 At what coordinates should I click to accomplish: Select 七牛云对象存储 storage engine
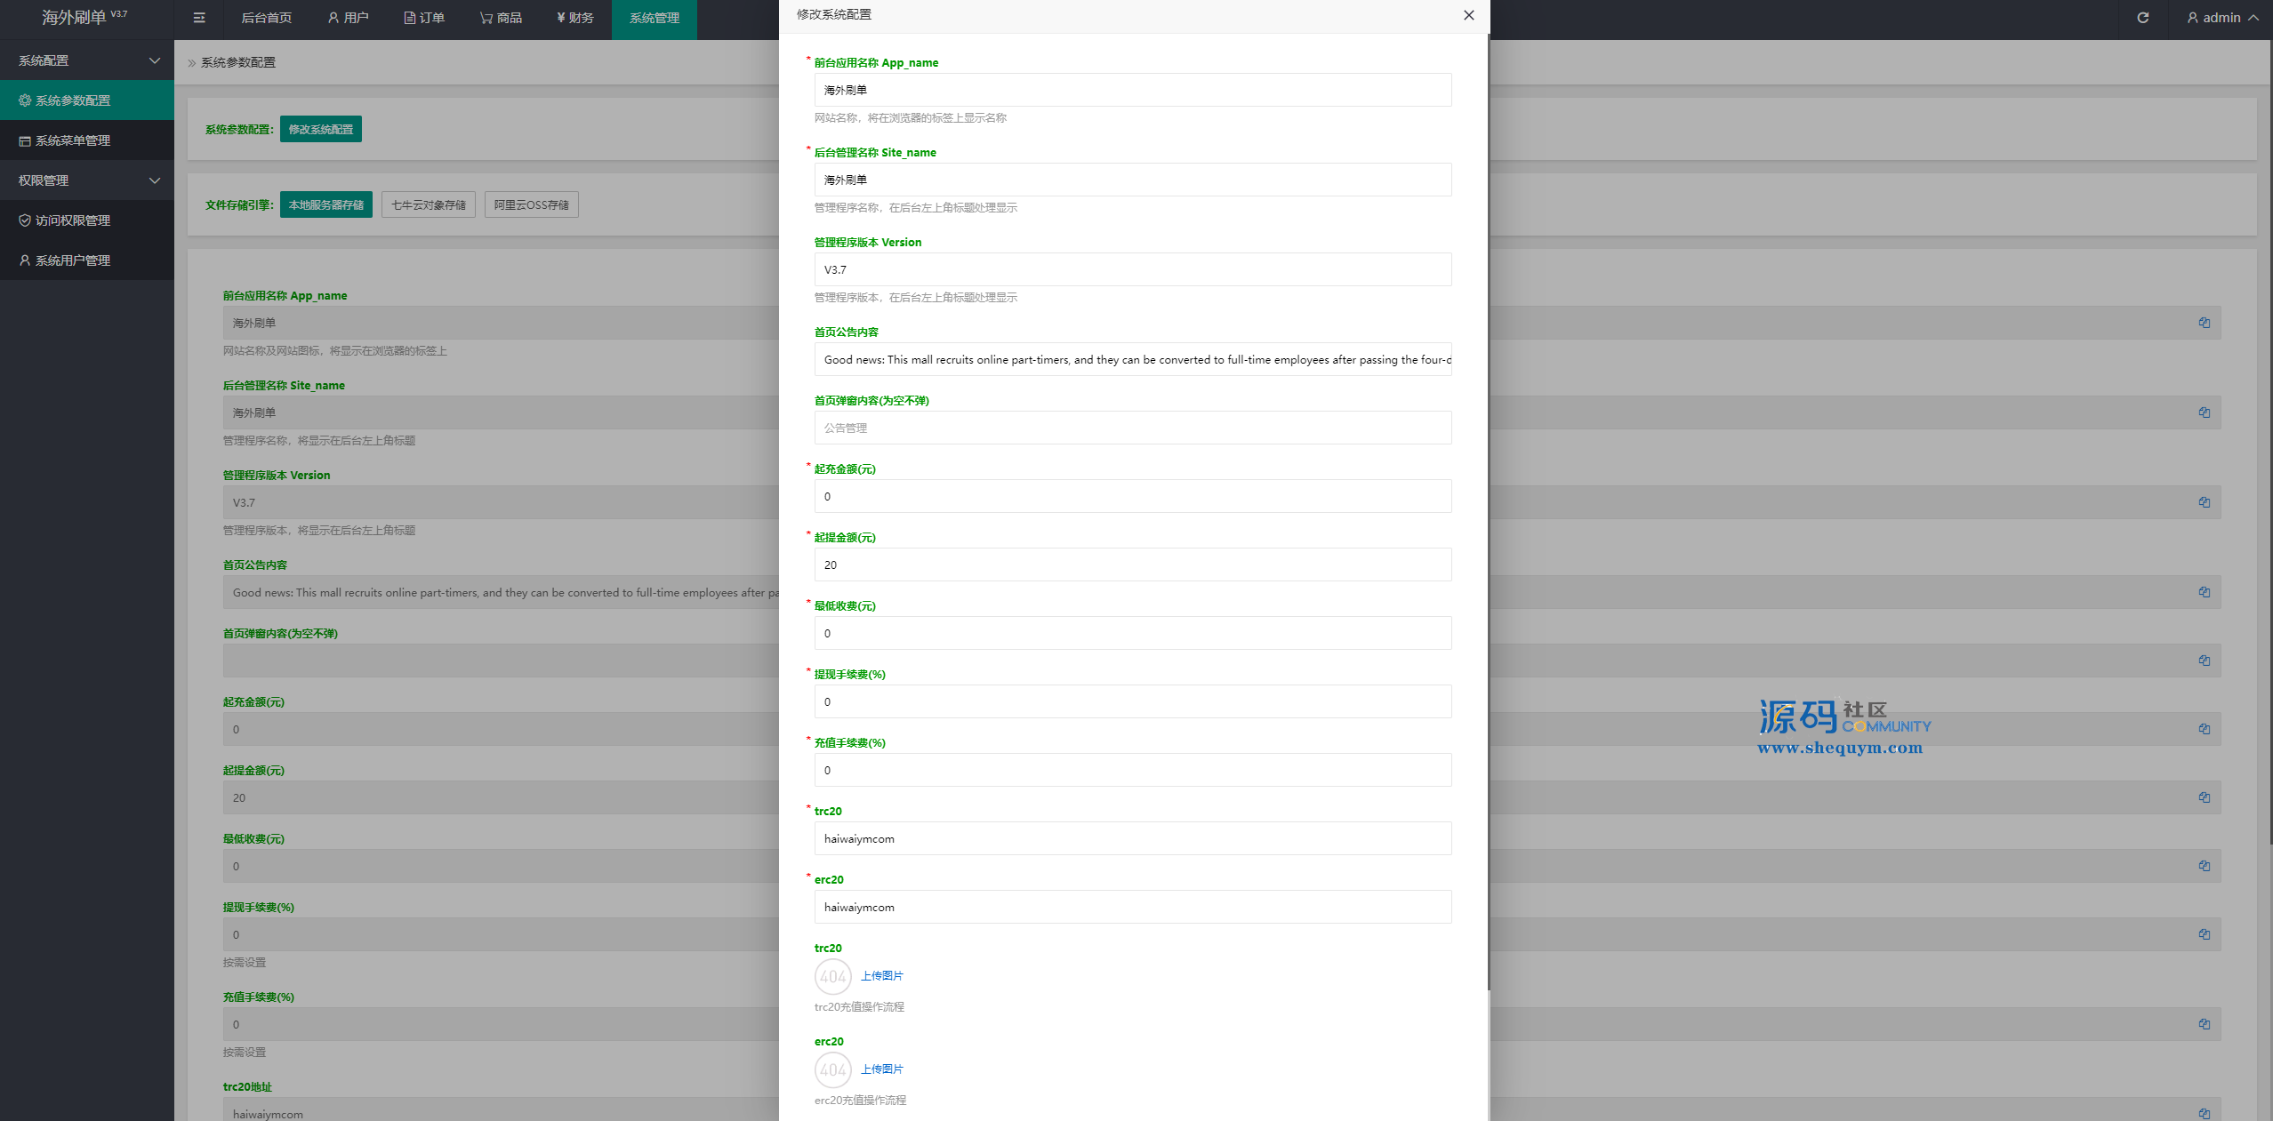click(x=429, y=204)
